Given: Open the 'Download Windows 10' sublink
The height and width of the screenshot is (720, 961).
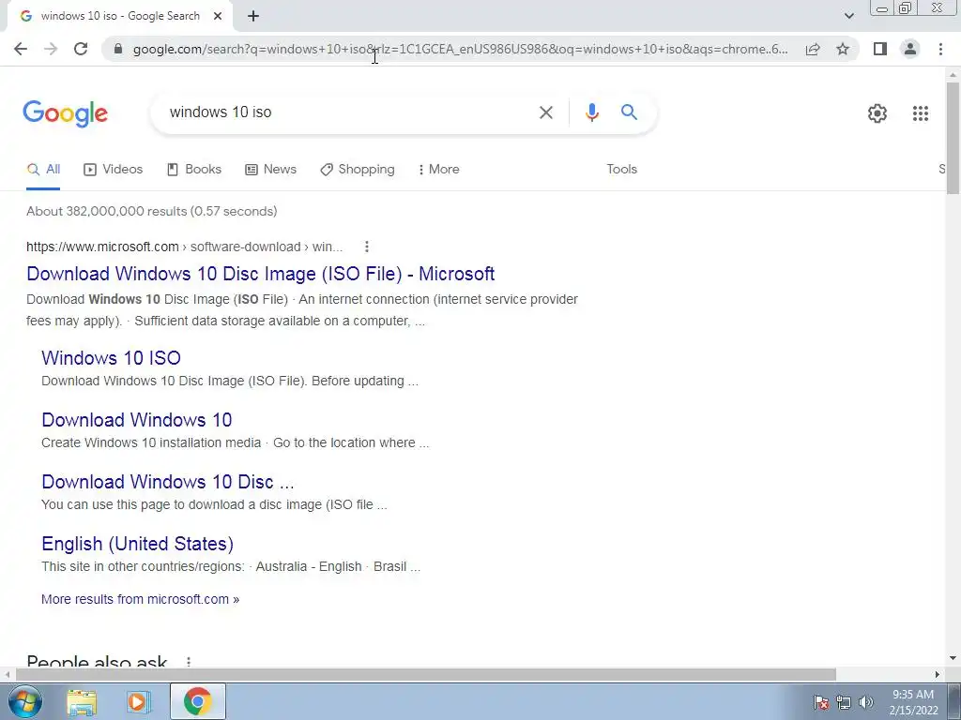Looking at the screenshot, I should point(137,419).
